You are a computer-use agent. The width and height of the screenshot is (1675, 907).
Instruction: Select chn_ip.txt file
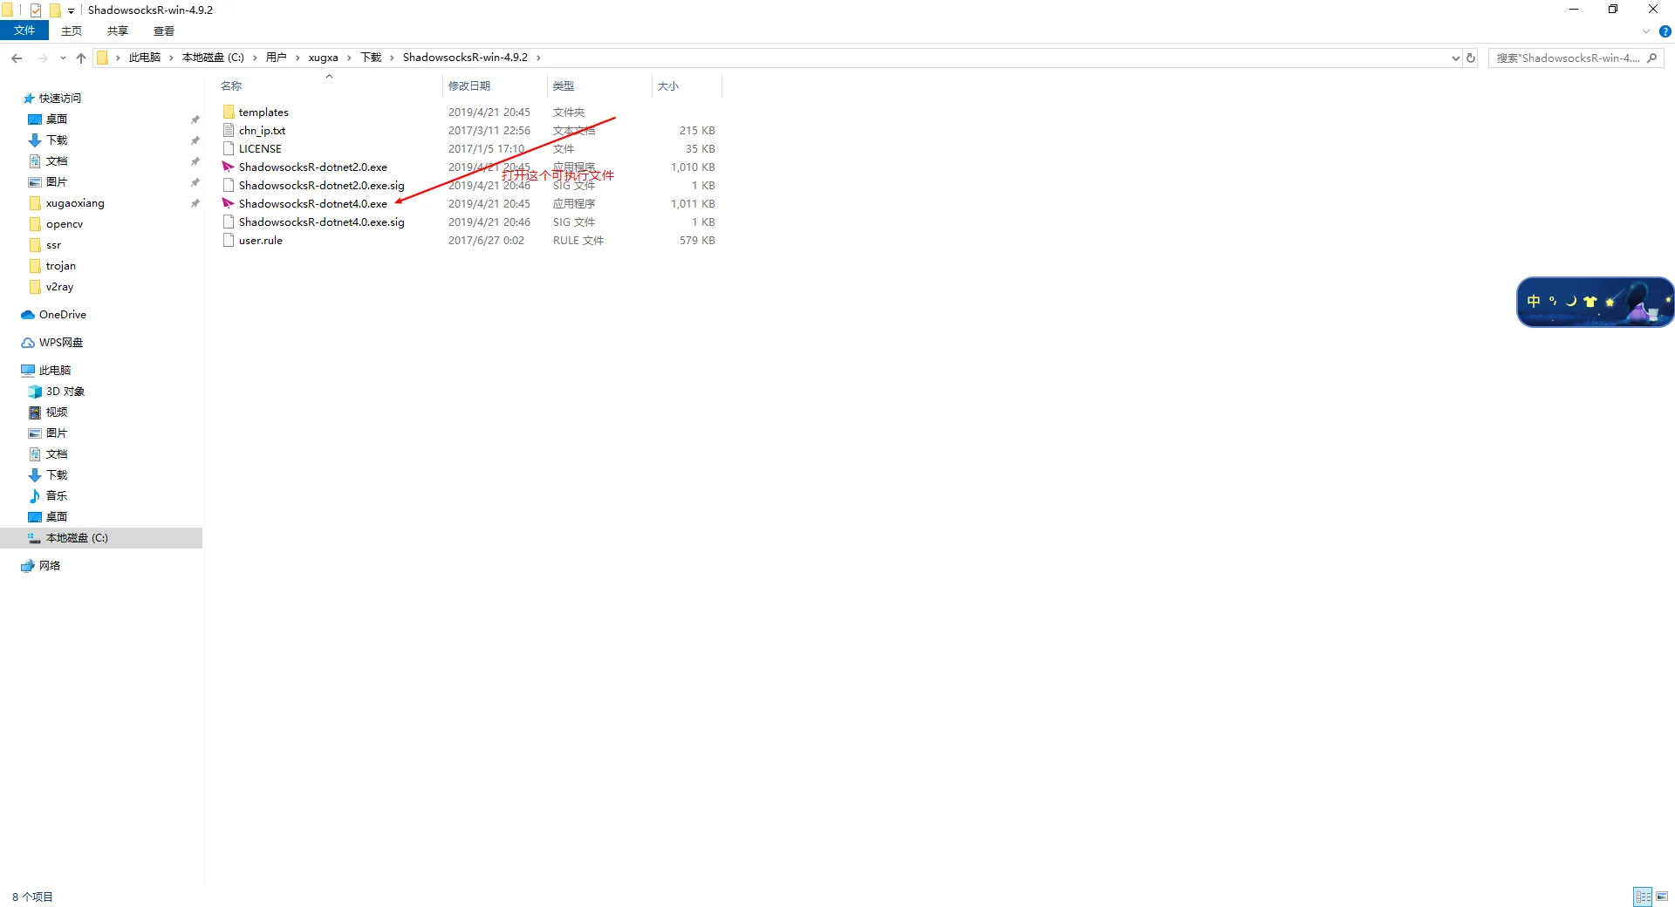(262, 131)
